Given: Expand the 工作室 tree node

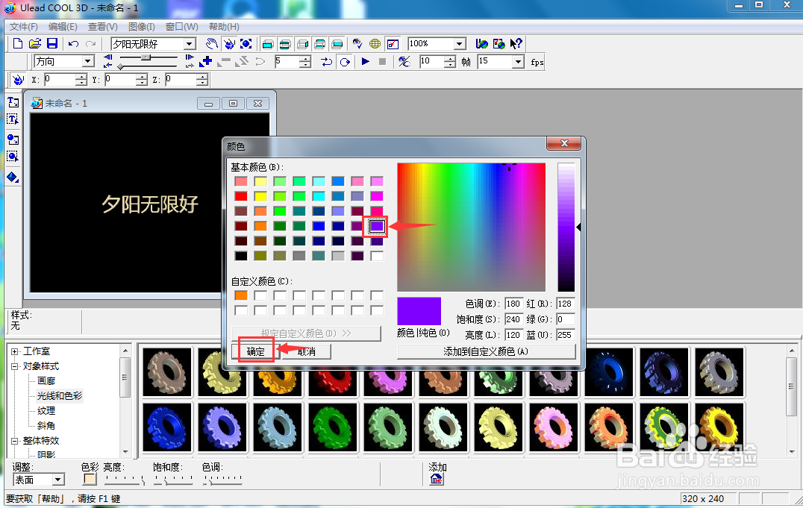Looking at the screenshot, I should (15, 351).
